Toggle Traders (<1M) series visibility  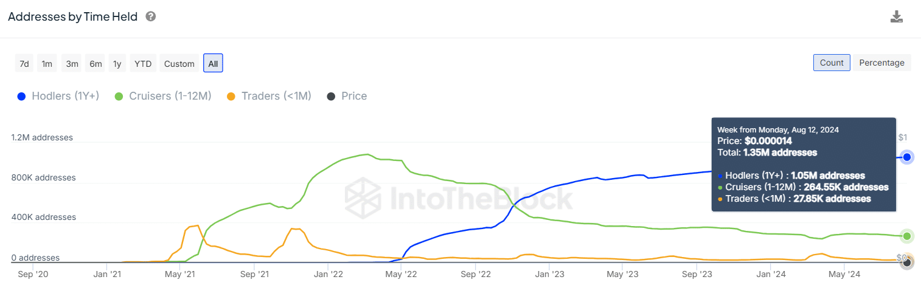coord(276,96)
